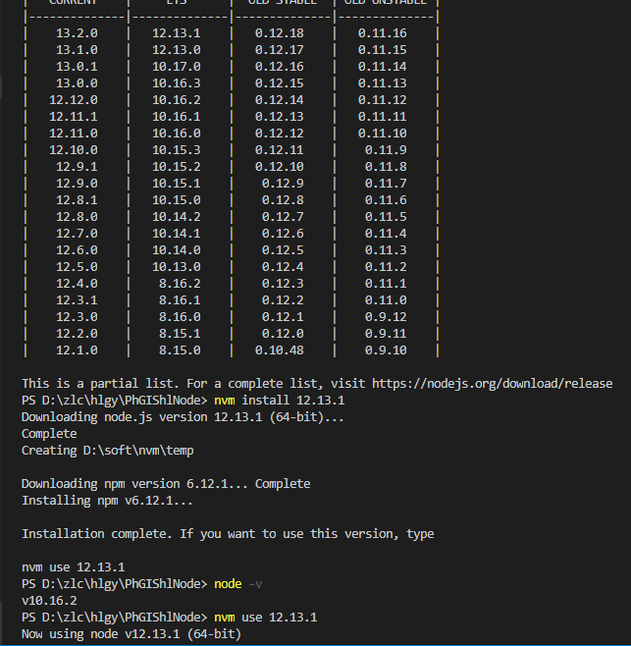Pick version 12.1.0 in the CURRENT column

[76, 350]
